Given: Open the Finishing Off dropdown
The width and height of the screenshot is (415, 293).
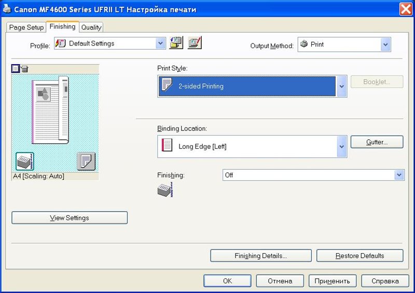Looking at the screenshot, I should (399, 175).
